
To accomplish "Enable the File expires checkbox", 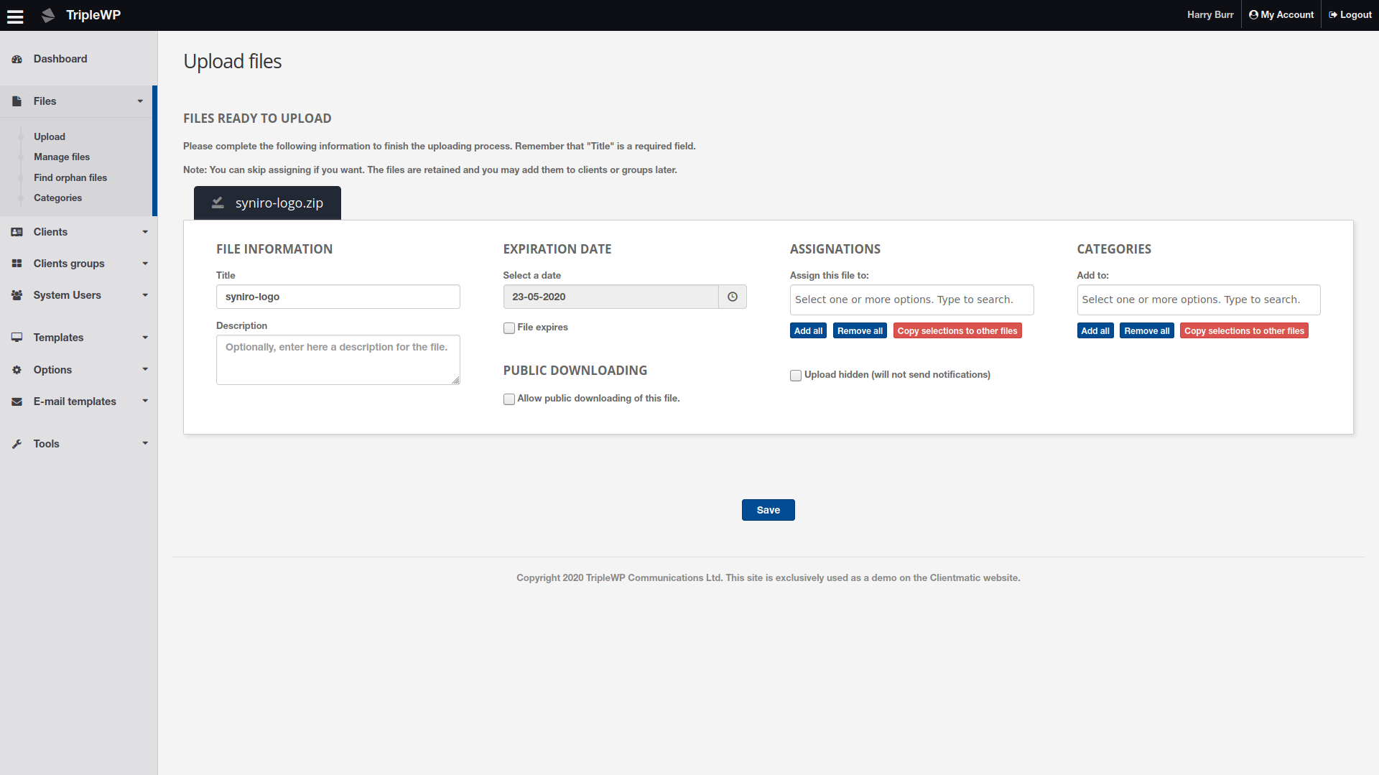I will tap(509, 328).
